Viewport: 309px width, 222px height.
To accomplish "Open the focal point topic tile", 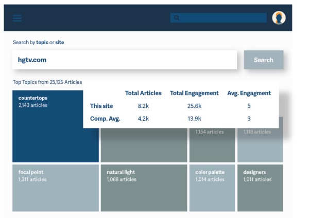I will pos(55,188).
